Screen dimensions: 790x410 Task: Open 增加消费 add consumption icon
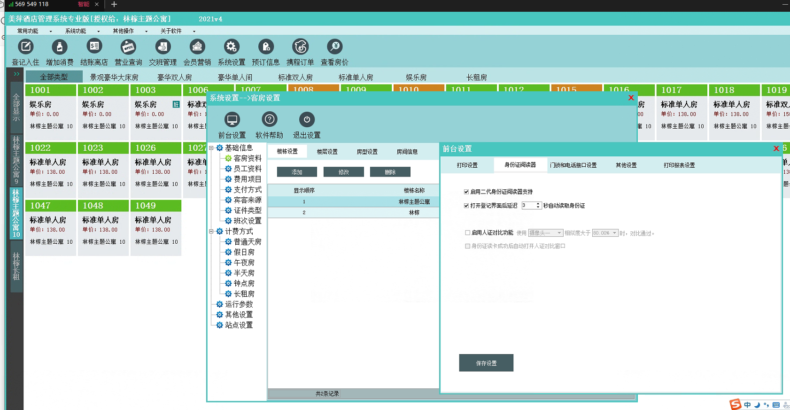(x=59, y=47)
